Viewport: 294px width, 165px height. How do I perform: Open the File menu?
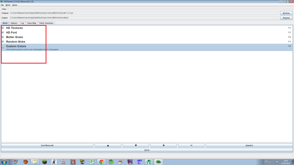coord(2,5)
